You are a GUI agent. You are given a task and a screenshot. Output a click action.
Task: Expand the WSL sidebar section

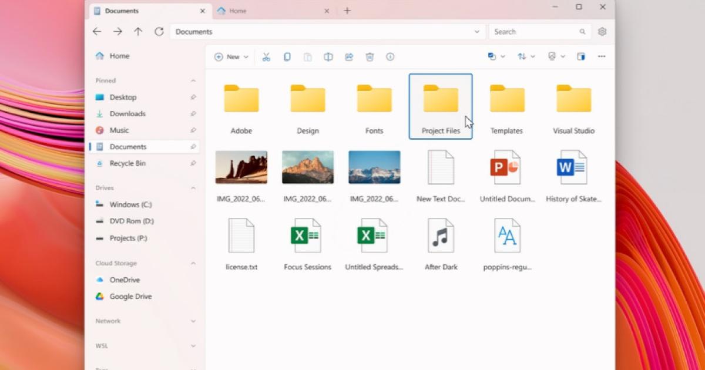pyautogui.click(x=193, y=346)
